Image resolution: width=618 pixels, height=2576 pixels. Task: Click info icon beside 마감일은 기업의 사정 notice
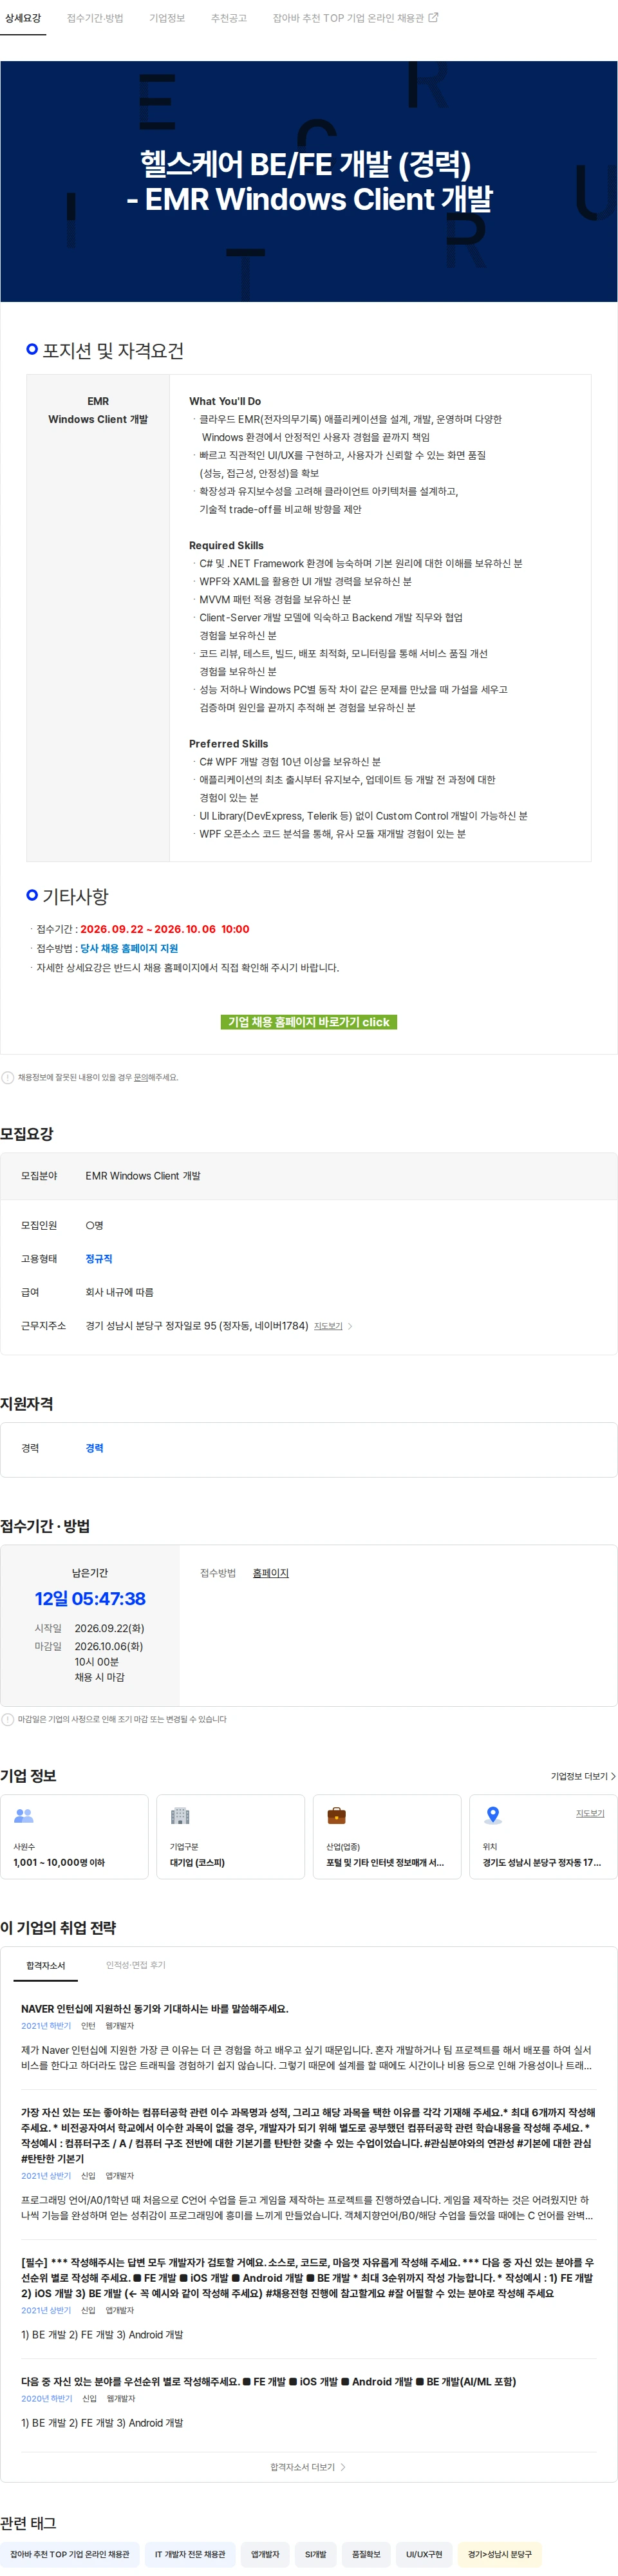[8, 1719]
